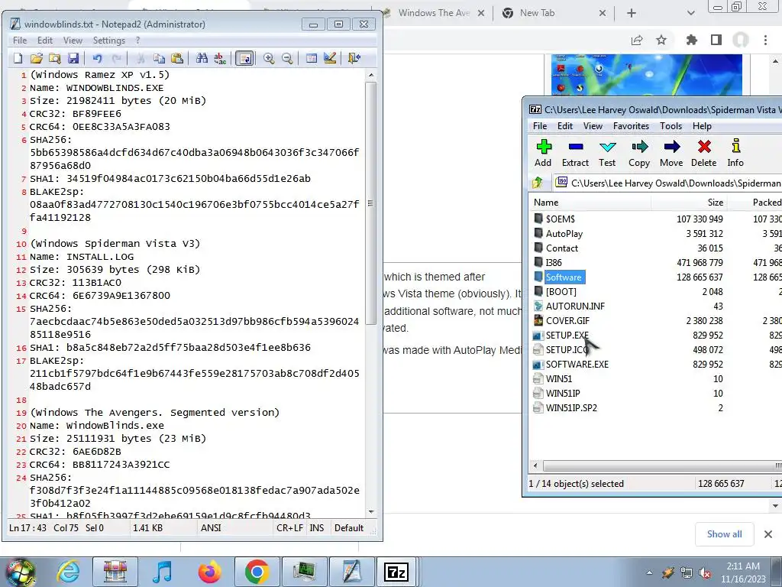The height and width of the screenshot is (587, 782).
Task: Open the File menu in Notepad2
Action: tap(20, 41)
